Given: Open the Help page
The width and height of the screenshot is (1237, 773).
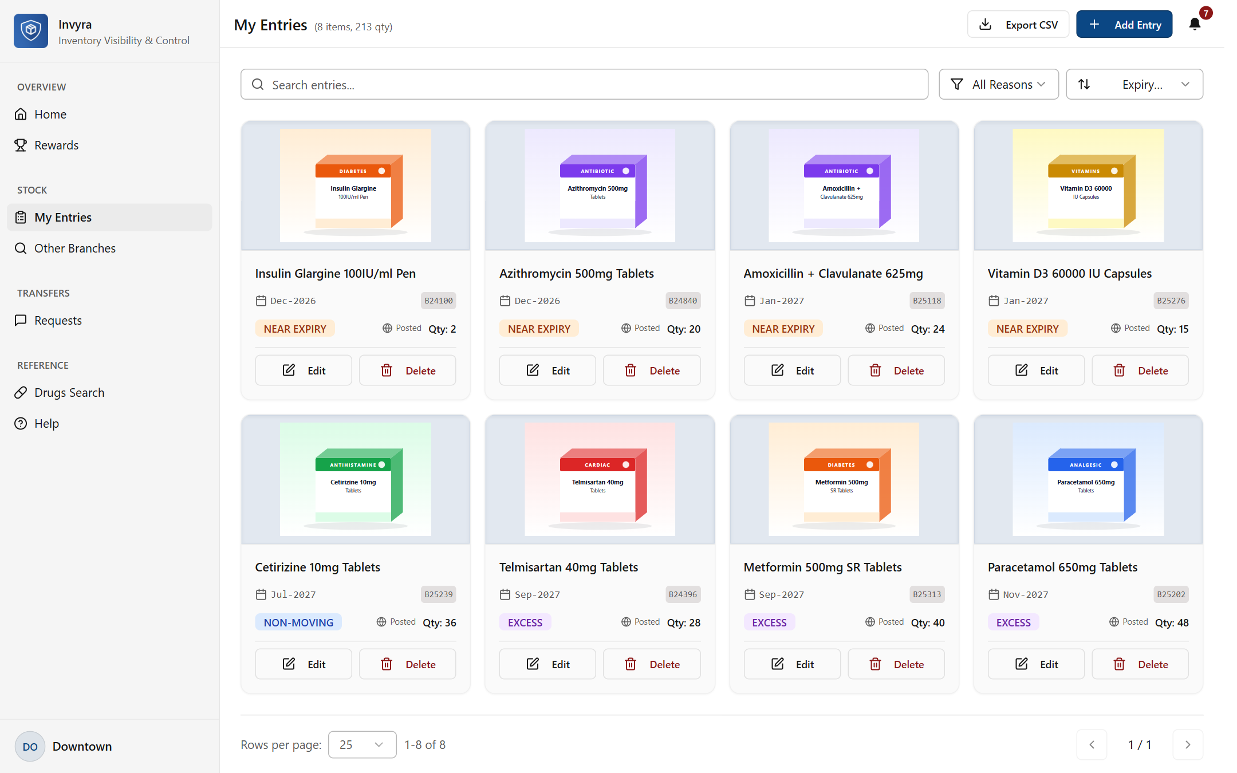Looking at the screenshot, I should tap(109, 424).
